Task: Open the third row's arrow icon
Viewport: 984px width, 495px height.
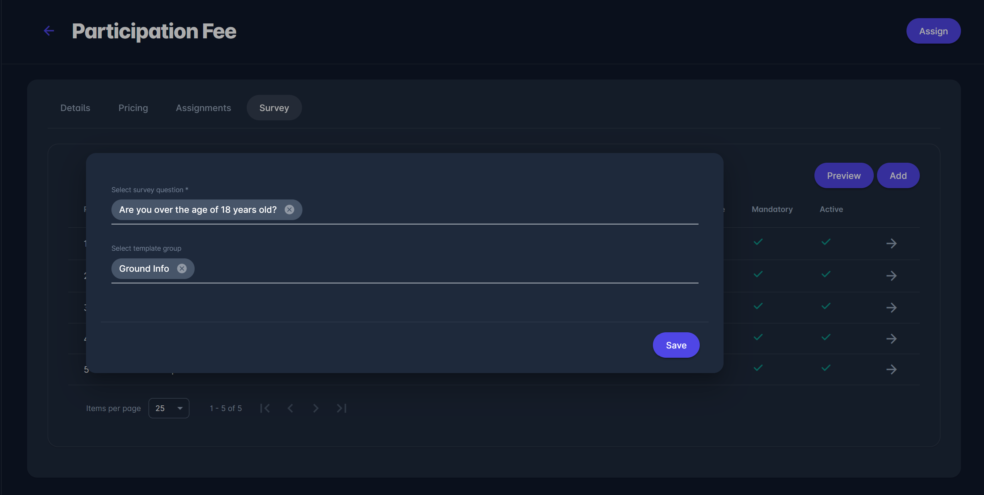Action: click(891, 308)
